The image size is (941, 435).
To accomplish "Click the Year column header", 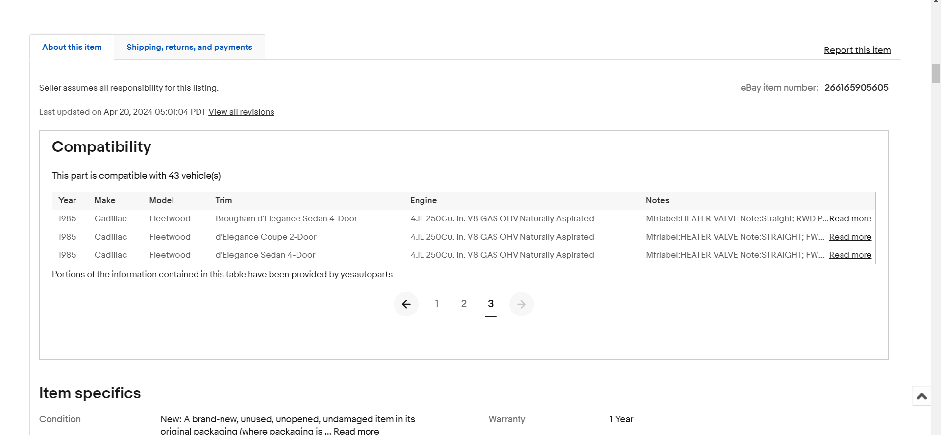I will tap(67, 200).
